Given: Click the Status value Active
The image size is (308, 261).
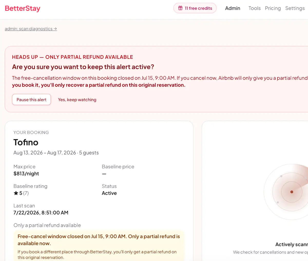Looking at the screenshot, I should point(109,193).
